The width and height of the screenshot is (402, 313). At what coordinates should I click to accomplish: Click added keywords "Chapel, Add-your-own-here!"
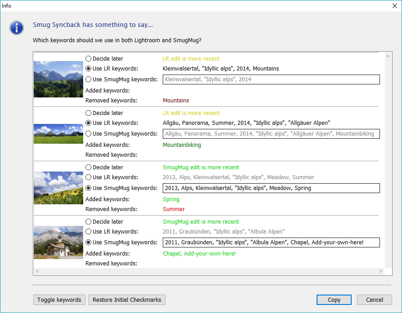click(199, 254)
